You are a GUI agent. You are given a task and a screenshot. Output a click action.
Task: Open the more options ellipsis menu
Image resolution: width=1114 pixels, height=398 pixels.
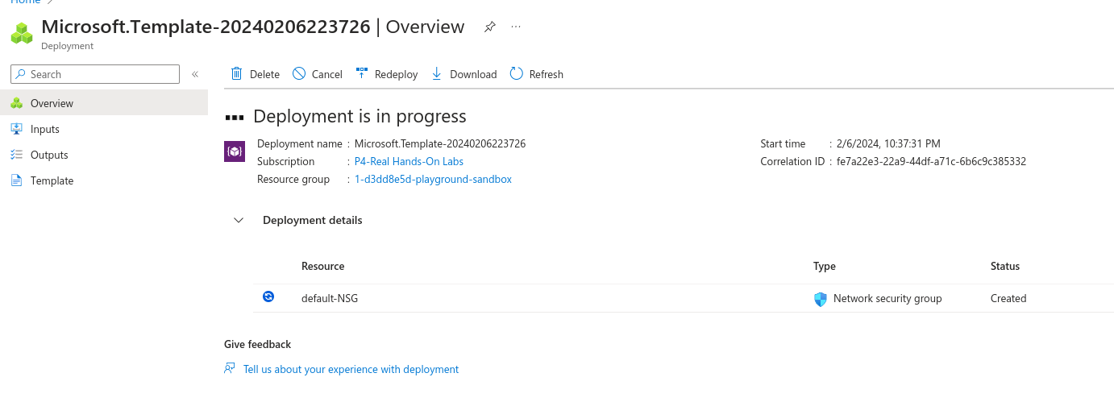516,27
